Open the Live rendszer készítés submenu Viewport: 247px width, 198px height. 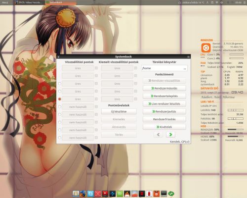pyautogui.click(x=165, y=104)
